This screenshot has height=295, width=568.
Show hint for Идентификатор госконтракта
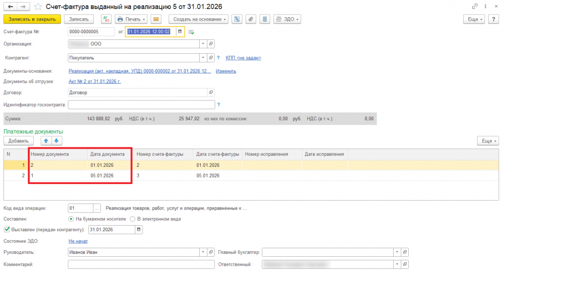[x=219, y=105]
